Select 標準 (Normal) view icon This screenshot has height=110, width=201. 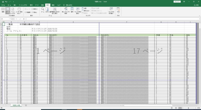point(3,10)
